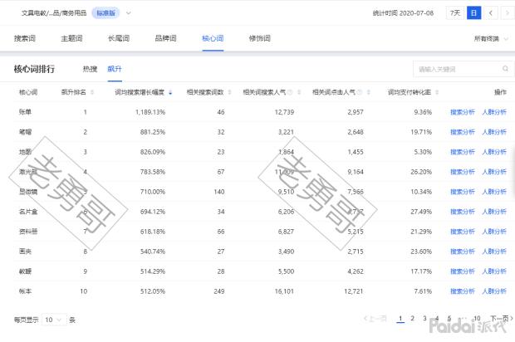Sort by 词均搜索增长幅度 arrow icon
This screenshot has height=342, width=515.
click(170, 93)
